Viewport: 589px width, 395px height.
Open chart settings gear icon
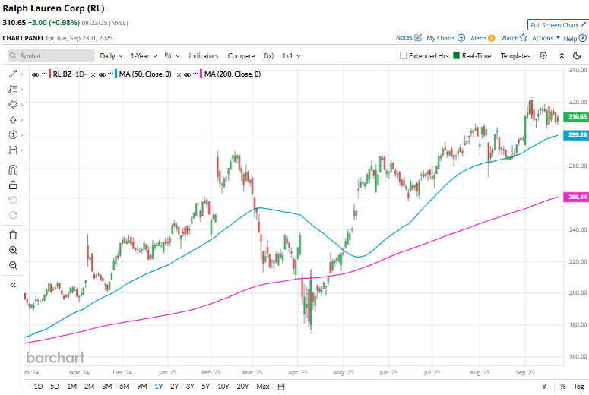click(x=543, y=55)
